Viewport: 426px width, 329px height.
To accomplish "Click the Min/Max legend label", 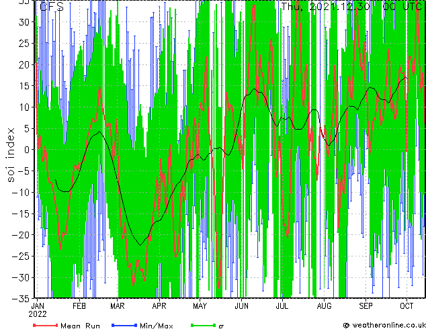I will tap(157, 326).
